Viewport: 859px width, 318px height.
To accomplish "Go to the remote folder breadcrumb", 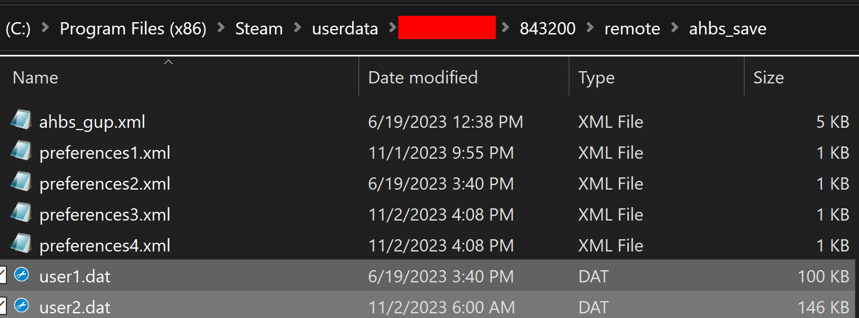I will [x=632, y=29].
